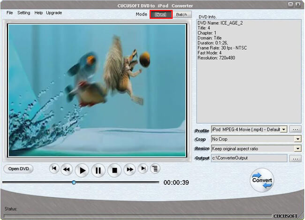The width and height of the screenshot is (305, 220).
Task: Open the File menu
Action: (x=10, y=13)
